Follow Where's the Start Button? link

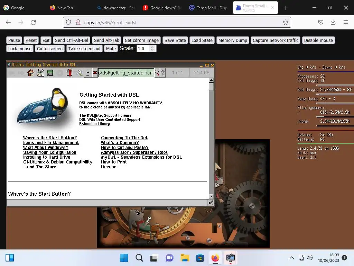click(x=50, y=138)
